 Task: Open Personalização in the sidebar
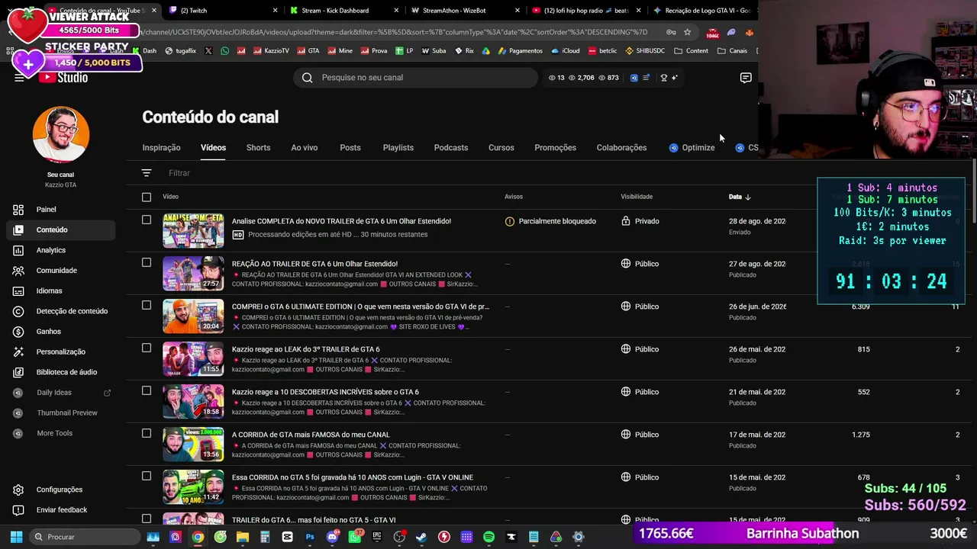(x=60, y=352)
